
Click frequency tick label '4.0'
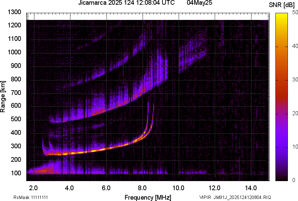tap(69, 188)
